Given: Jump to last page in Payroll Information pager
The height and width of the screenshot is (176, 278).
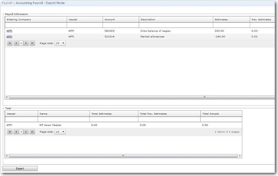Looking at the screenshot, I should point(32,43).
